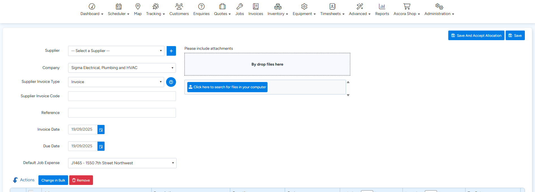535x192 pixels.
Task: Open the Company dropdown
Action: coord(122,68)
